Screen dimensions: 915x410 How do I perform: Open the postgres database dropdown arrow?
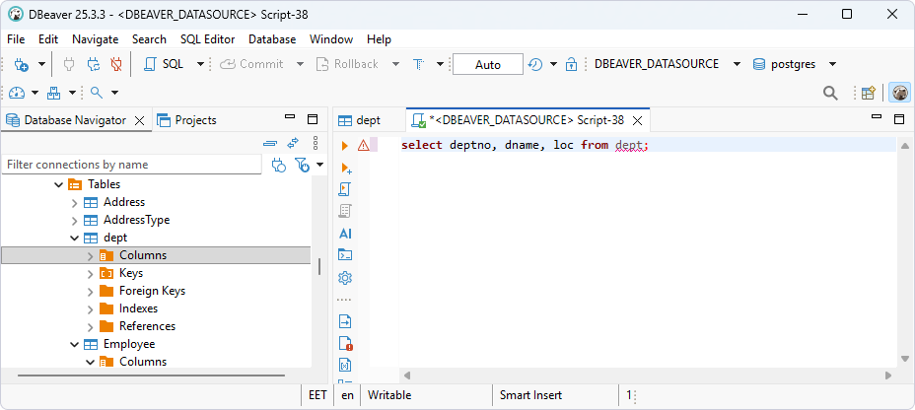pos(833,64)
